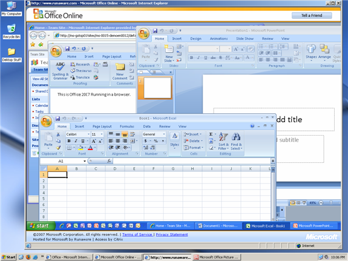This screenshot has width=348, height=261.
Task: Toggle Italic in Excel ribbon
Action: click(x=76, y=141)
